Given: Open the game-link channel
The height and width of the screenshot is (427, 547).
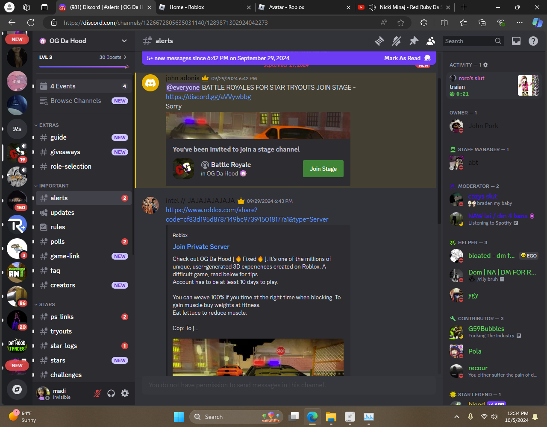Looking at the screenshot, I should point(84,256).
